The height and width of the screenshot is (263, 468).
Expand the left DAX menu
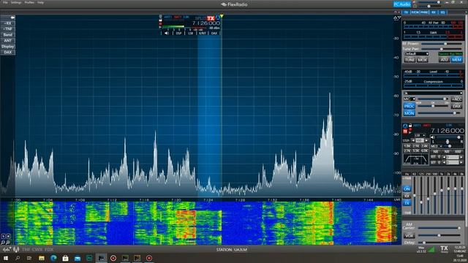coord(8,53)
